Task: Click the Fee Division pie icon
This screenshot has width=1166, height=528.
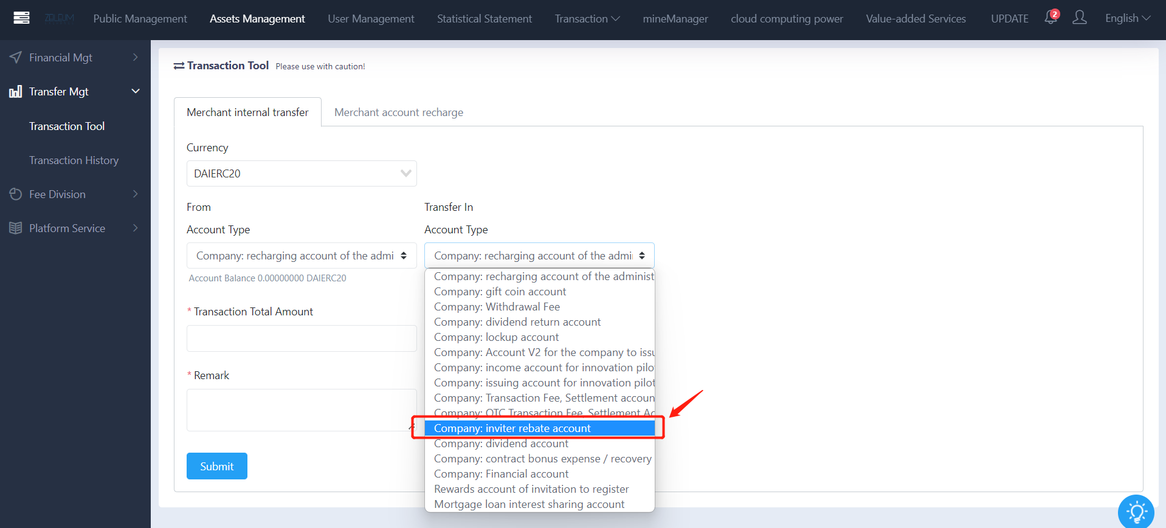Action: coord(16,194)
